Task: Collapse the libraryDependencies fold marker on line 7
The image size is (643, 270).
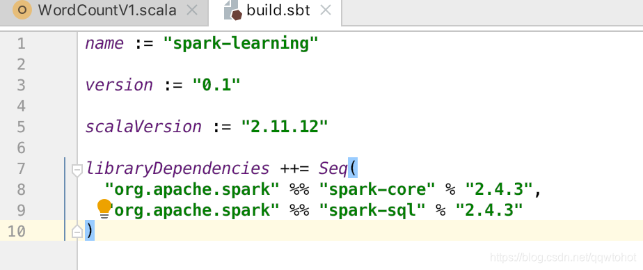Action: pyautogui.click(x=77, y=170)
